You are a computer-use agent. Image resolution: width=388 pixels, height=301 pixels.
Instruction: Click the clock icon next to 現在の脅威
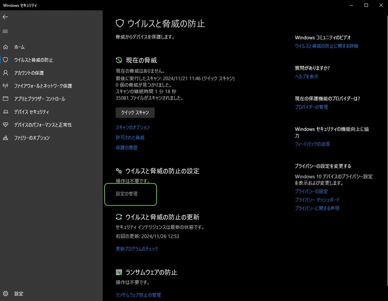[119, 60]
